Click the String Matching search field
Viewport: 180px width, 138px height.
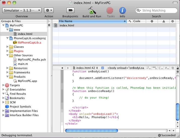point(156,10)
